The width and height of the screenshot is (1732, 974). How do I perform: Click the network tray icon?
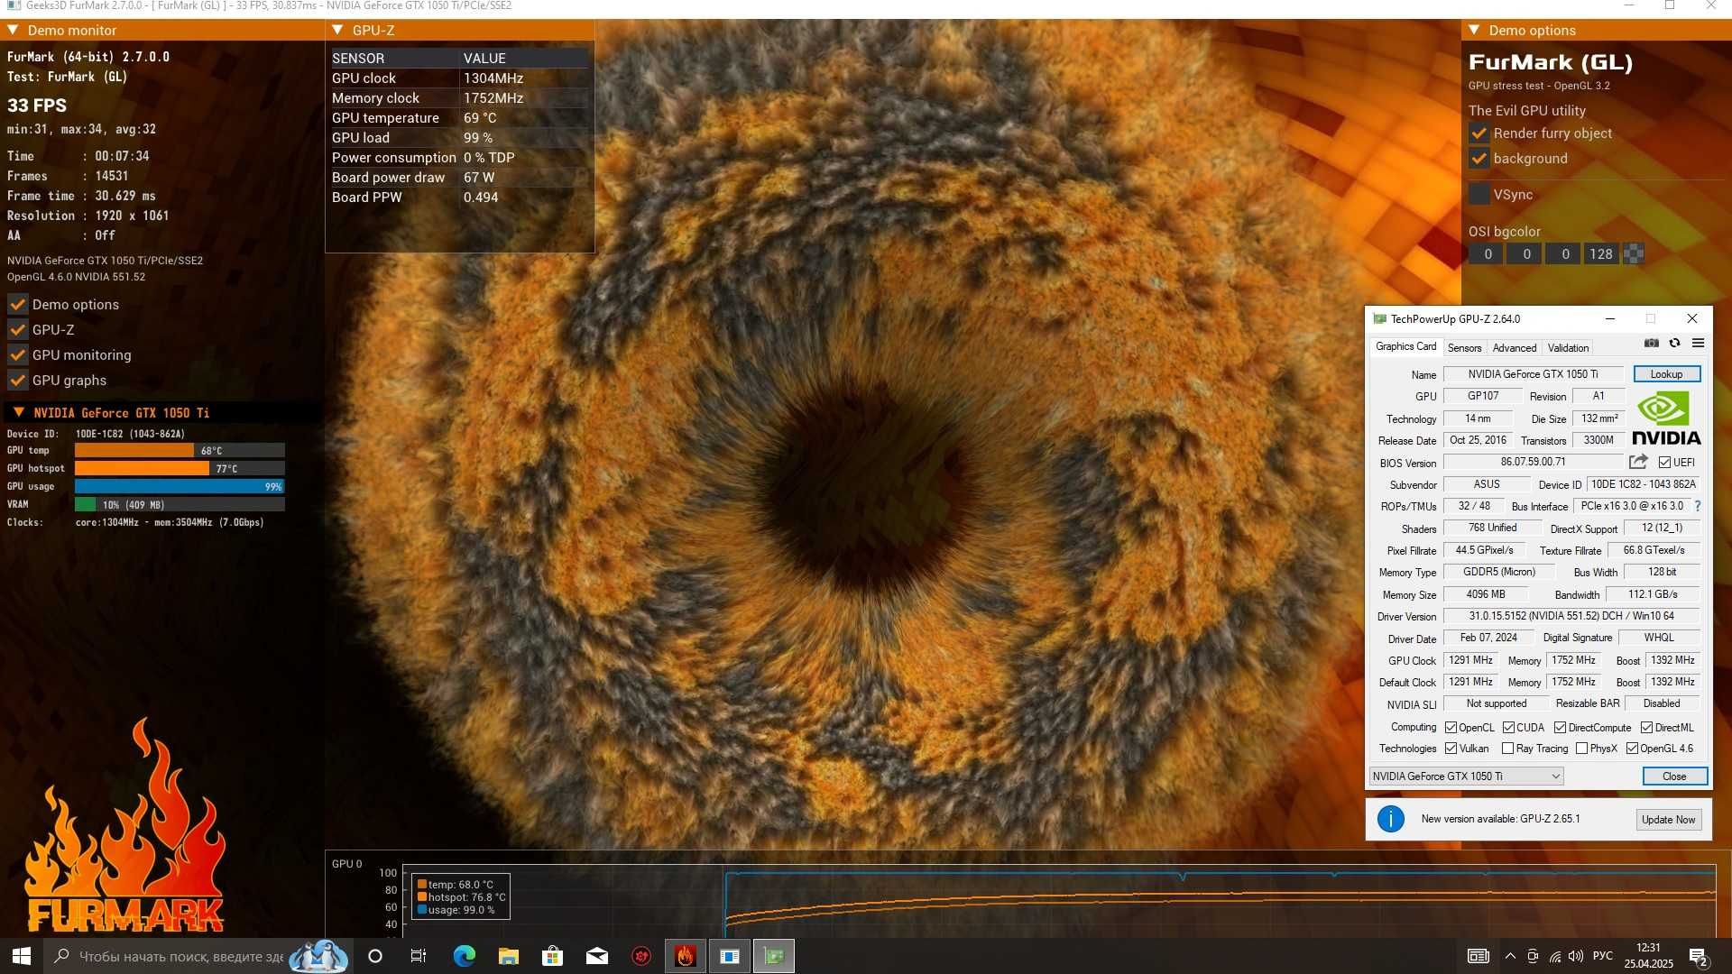click(1554, 956)
